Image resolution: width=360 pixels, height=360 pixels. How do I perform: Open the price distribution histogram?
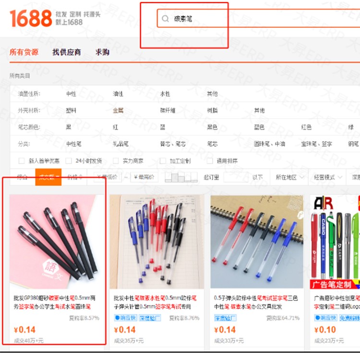(x=181, y=177)
